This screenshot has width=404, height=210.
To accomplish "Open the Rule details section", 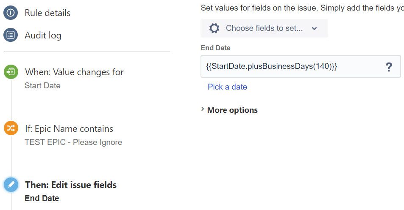I will (x=47, y=13).
